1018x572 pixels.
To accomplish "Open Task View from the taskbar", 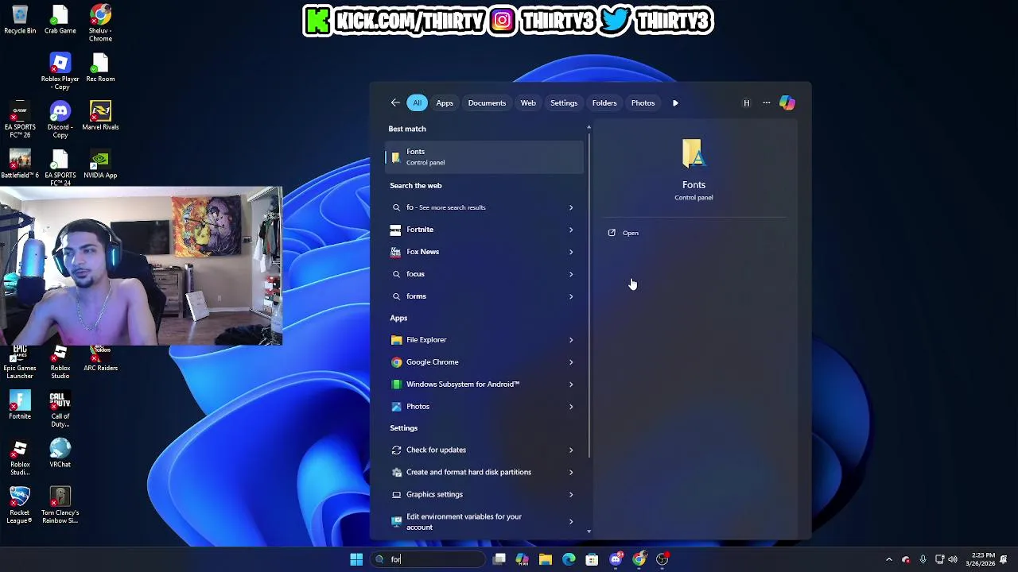I will tap(499, 559).
